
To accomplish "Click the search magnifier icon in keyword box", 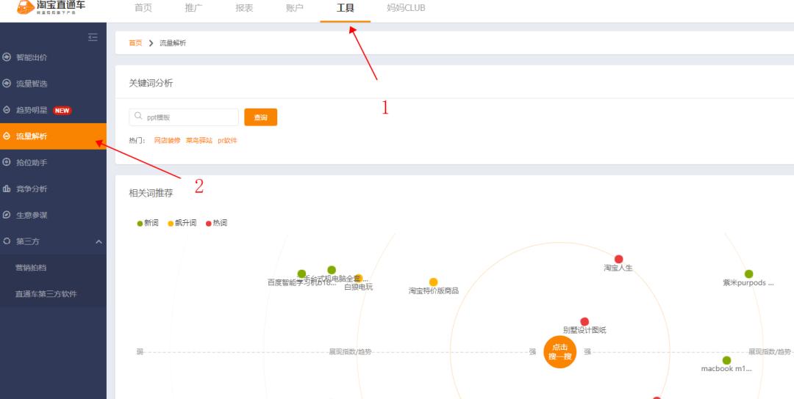I will coord(138,117).
